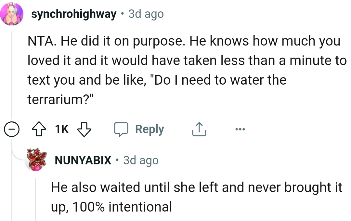
Task: Click the Reply button under the comment
Action: [x=149, y=129]
